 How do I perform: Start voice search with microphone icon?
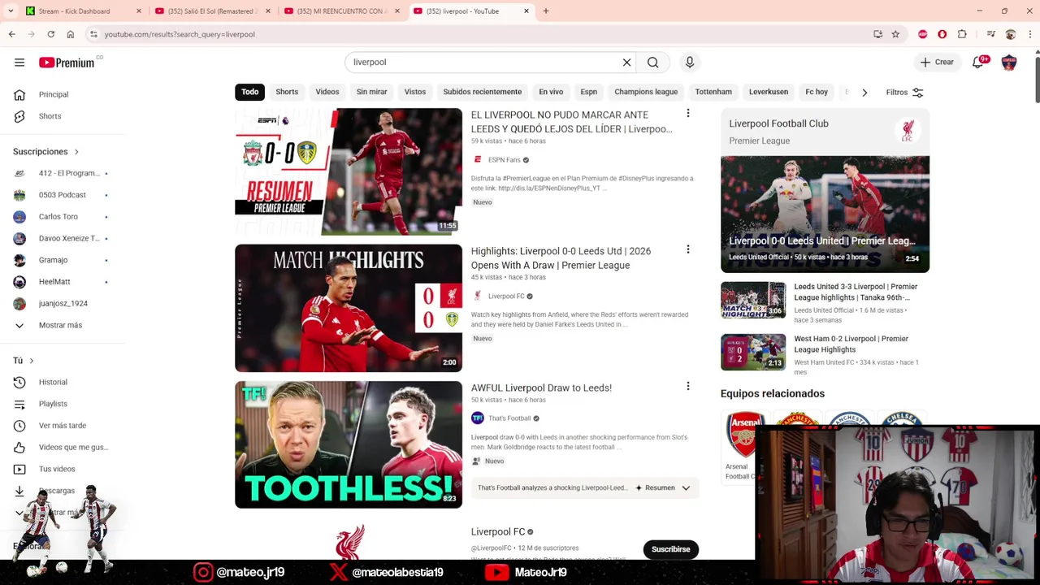click(690, 63)
